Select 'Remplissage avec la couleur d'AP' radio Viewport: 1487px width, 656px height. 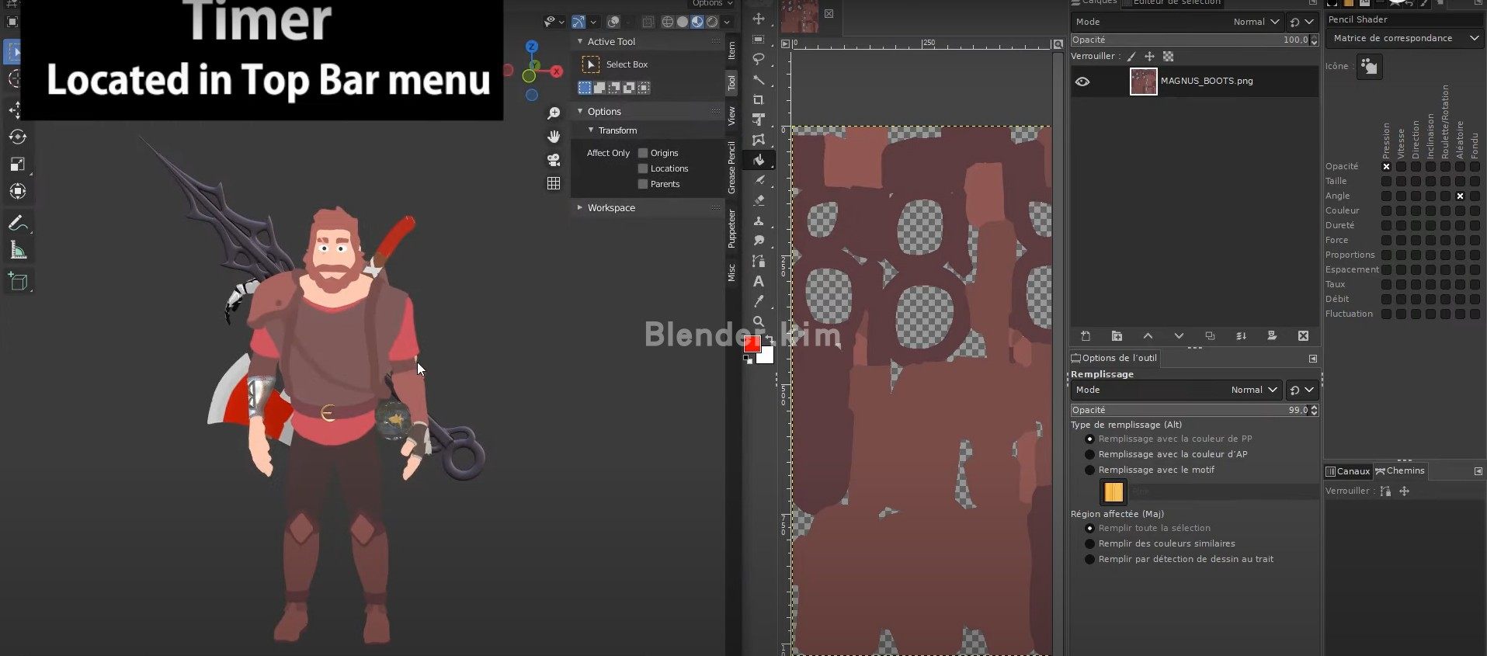(x=1089, y=454)
